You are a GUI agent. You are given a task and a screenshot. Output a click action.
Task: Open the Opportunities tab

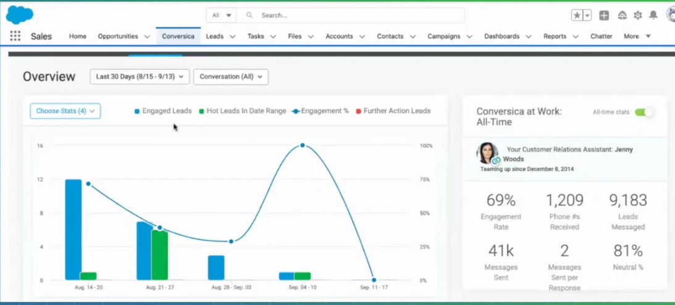coord(118,36)
